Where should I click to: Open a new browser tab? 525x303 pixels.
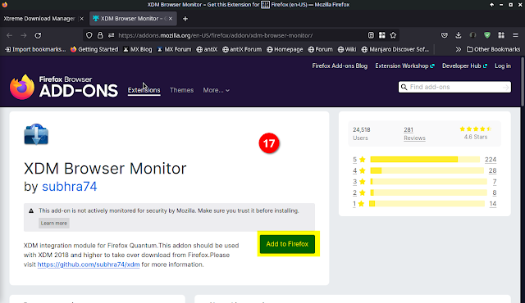pos(185,19)
